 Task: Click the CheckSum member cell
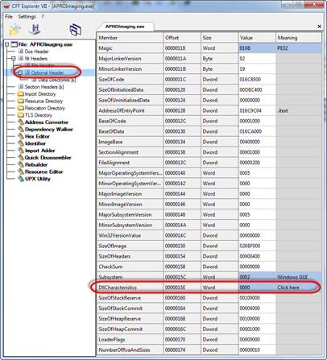(130, 267)
